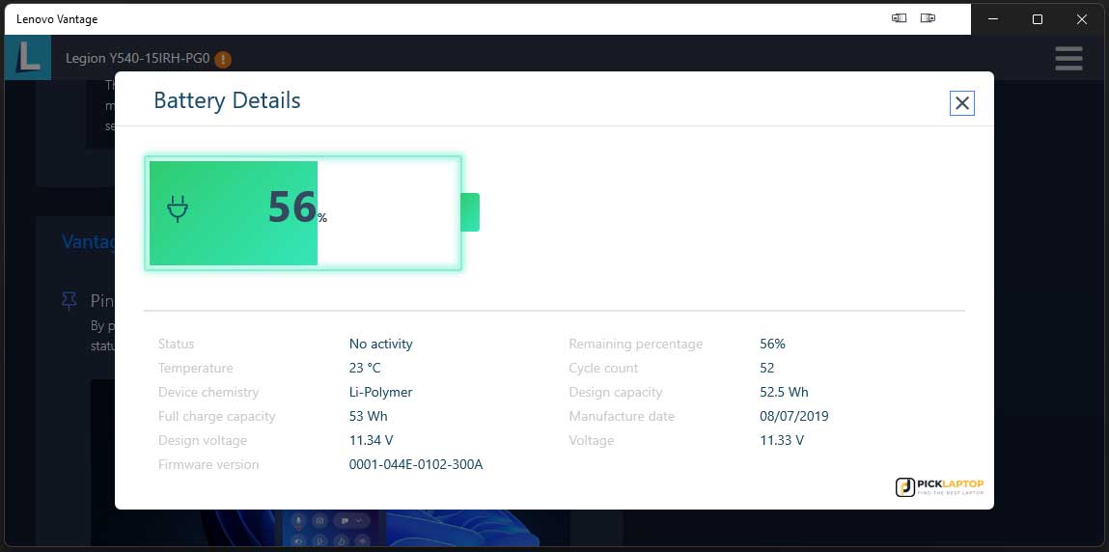The height and width of the screenshot is (552, 1109).
Task: Click the battery charge progress bar
Action: click(x=303, y=212)
